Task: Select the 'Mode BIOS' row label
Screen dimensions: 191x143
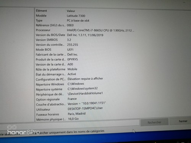Action: [x=44, y=50]
